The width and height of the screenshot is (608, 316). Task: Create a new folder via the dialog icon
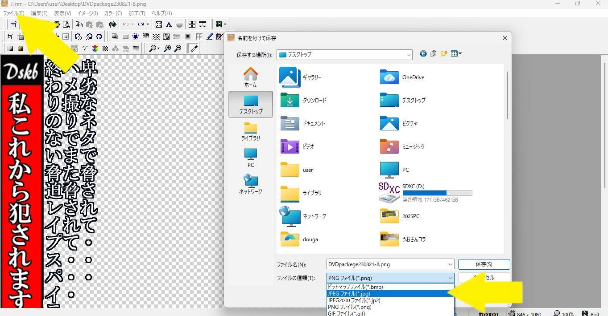[x=443, y=54]
